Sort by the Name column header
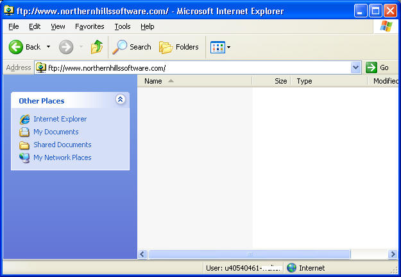Viewport: 401px width, 277px height. (153, 81)
